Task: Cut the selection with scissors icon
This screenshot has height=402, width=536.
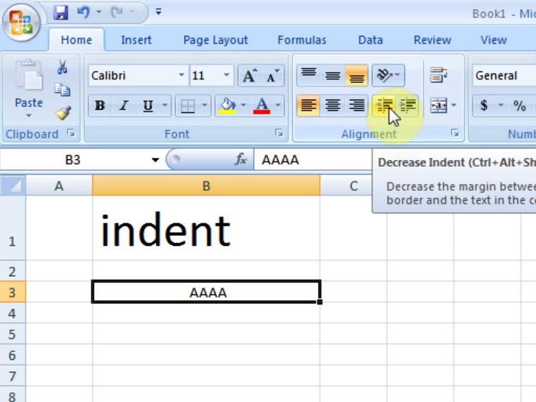Action: (62, 67)
